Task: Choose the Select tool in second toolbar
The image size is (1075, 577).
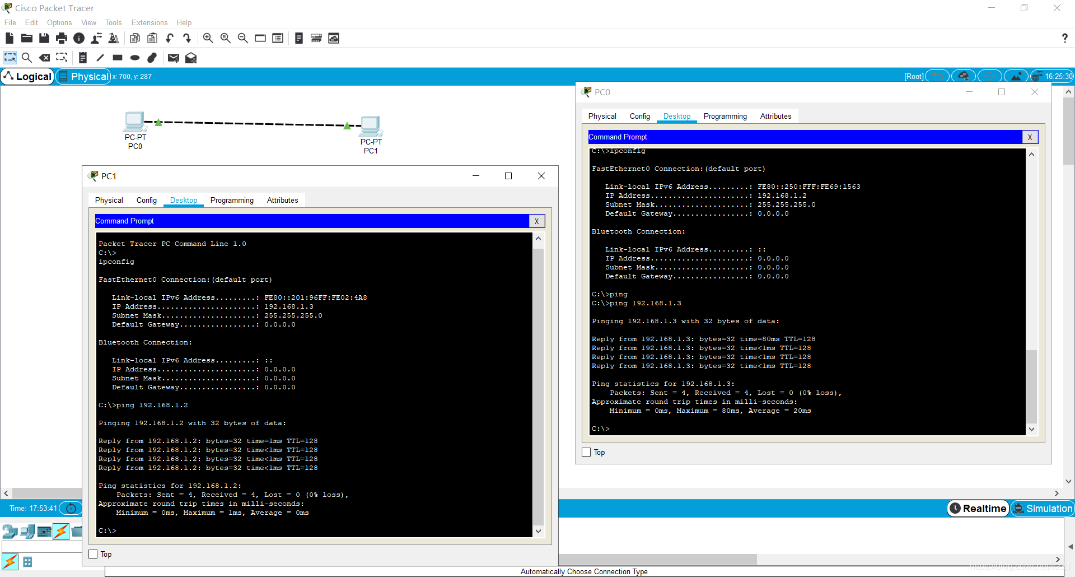Action: tap(10, 58)
